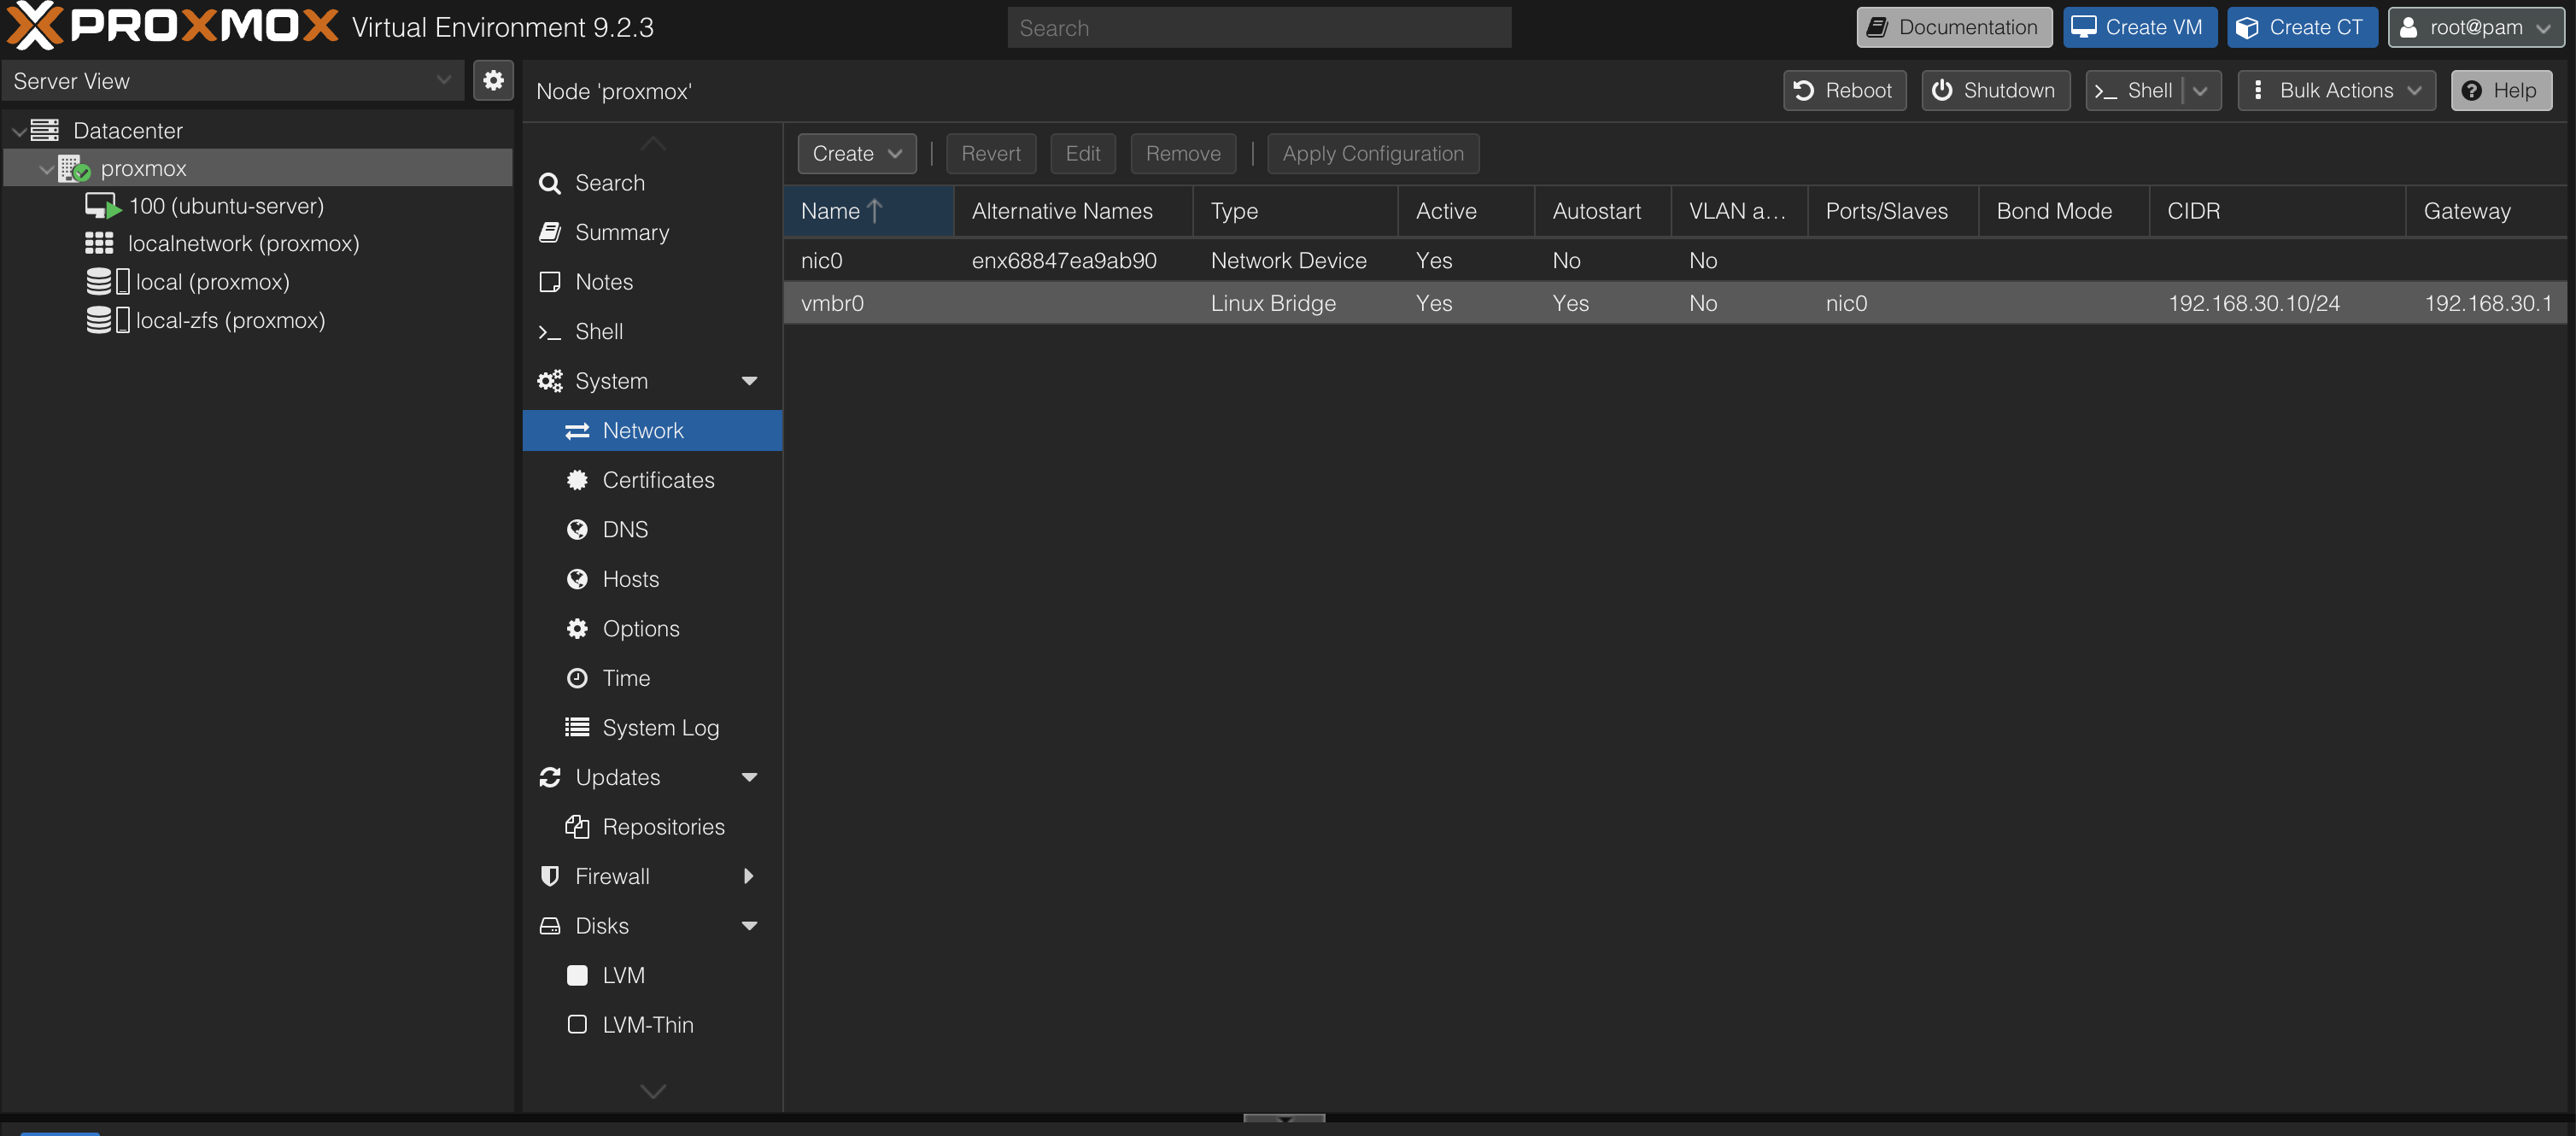Click the Time clock icon
The width and height of the screenshot is (2576, 1136).
[x=577, y=678]
